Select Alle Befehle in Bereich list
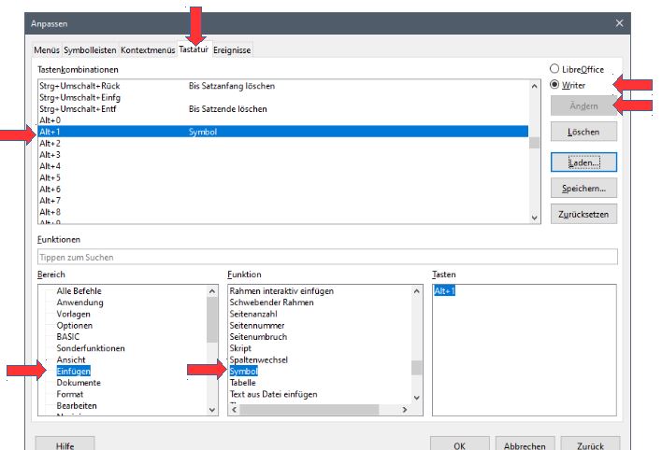The width and height of the screenshot is (662, 450). [79, 291]
